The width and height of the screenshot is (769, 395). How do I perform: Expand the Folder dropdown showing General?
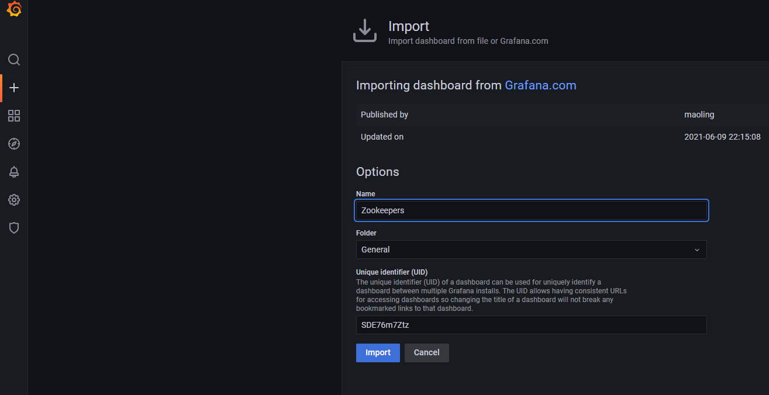coord(526,250)
